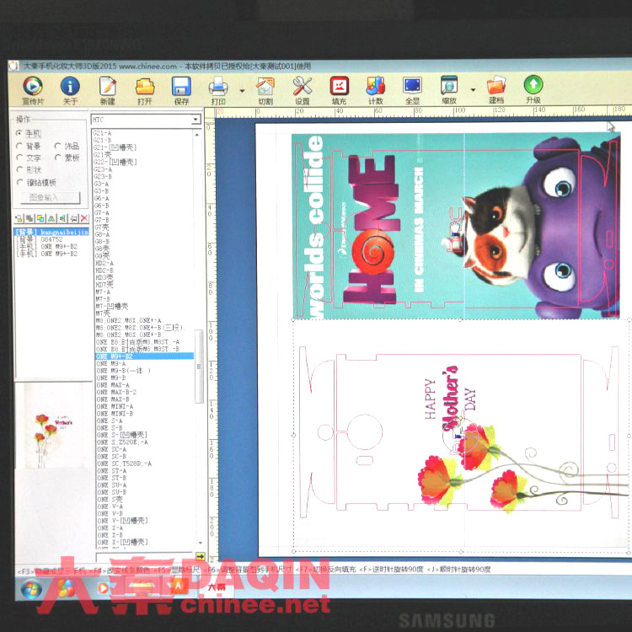Expand the arrow next to 缩放
Image resolution: width=632 pixels, height=632 pixels.
pos(473,90)
